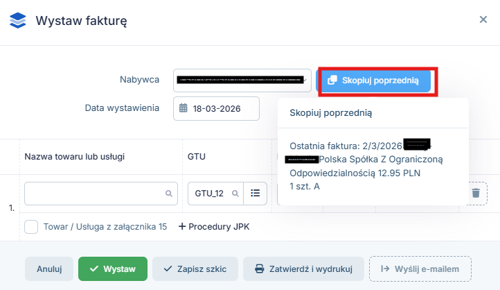500x290 pixels.
Task: Click the calendar icon in the date field
Action: 184,108
